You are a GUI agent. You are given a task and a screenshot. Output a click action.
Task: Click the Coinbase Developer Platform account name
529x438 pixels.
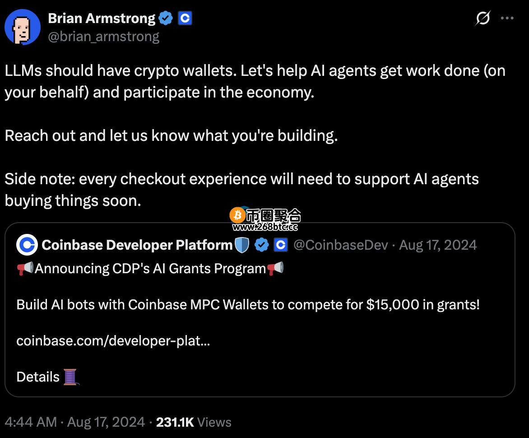point(137,245)
